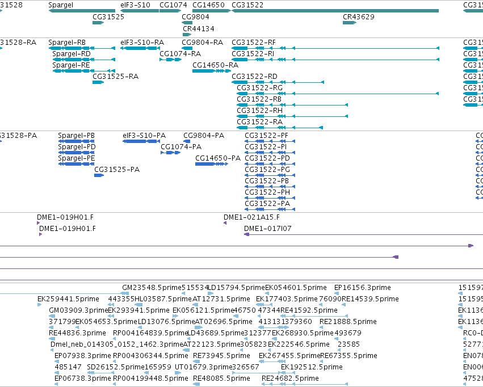Click the CG1074 gene label
Image resolution: width=483 pixels, height=387 pixels.
173,5
